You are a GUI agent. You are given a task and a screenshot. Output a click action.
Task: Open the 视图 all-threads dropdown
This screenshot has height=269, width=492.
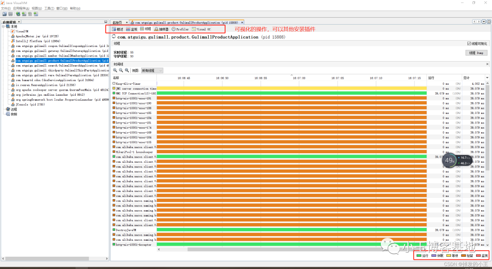[152, 71]
